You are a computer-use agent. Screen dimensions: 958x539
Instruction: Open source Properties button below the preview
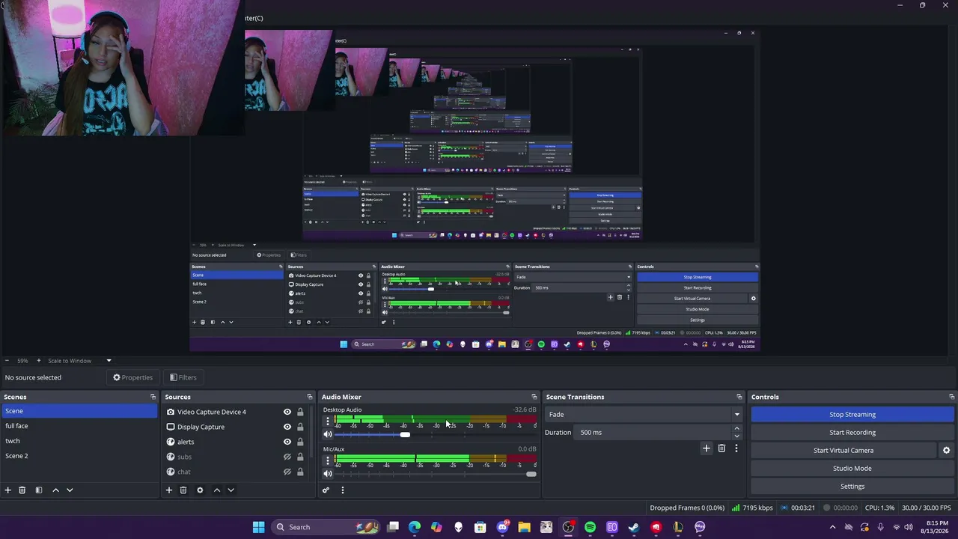tap(132, 377)
